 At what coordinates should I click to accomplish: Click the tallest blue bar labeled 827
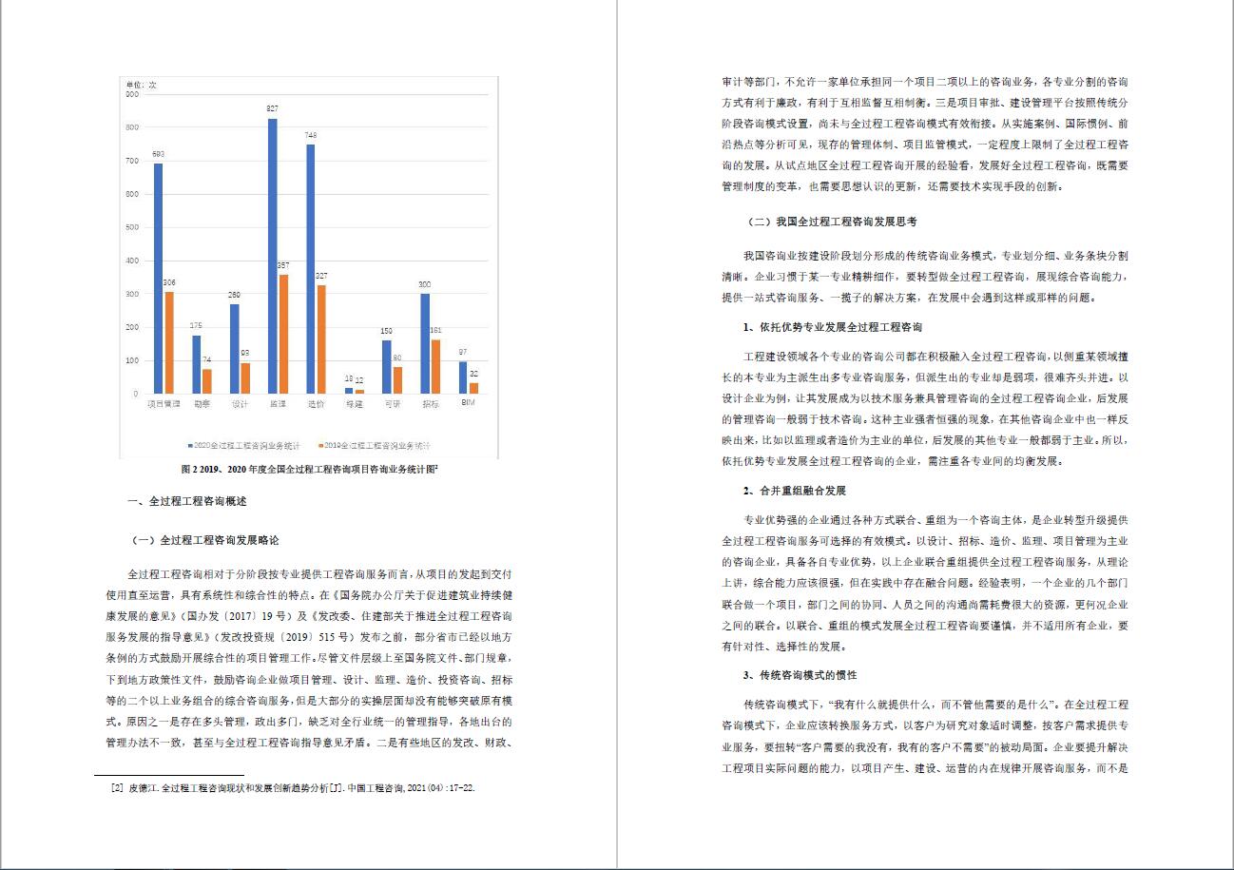coord(273,255)
